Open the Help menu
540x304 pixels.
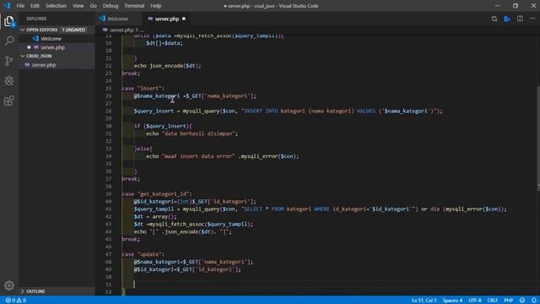(x=155, y=6)
